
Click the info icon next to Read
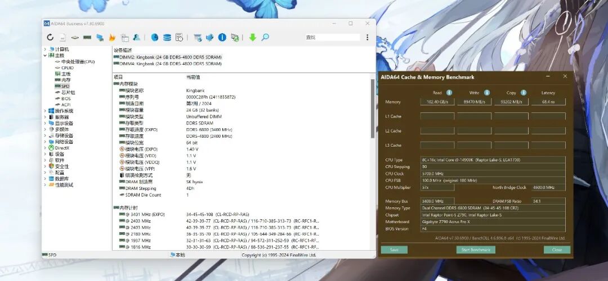pyautogui.click(x=449, y=93)
